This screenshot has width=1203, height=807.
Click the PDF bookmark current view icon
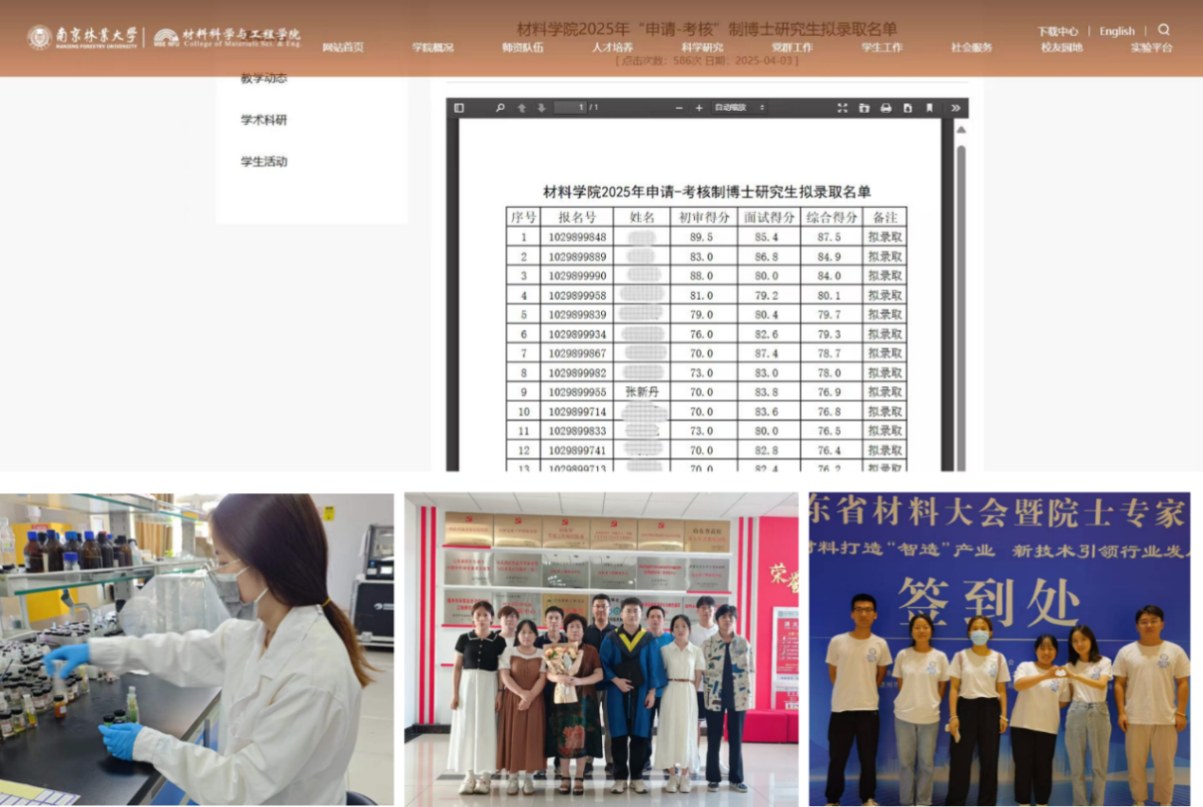coord(929,108)
